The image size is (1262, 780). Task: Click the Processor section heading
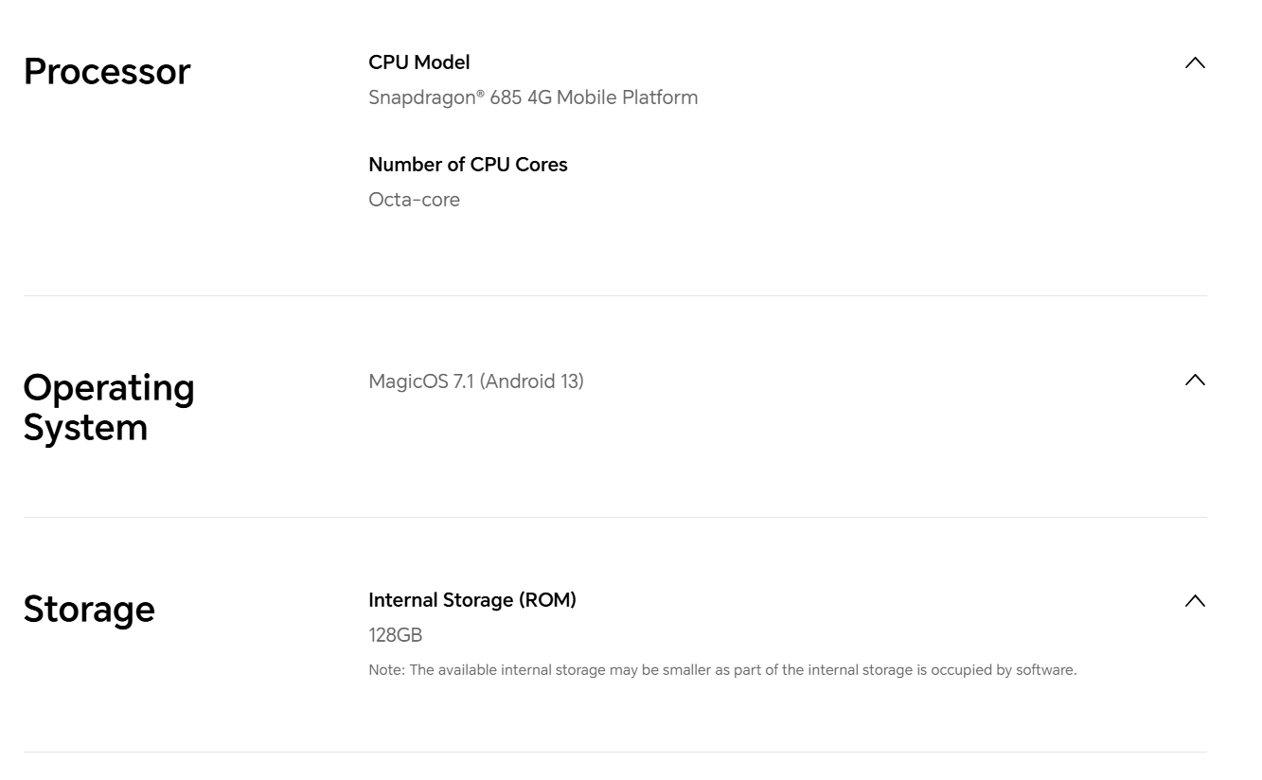point(107,72)
